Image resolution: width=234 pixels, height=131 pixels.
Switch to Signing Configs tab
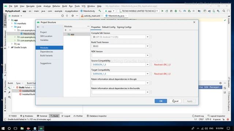pyautogui.click(x=124, y=27)
